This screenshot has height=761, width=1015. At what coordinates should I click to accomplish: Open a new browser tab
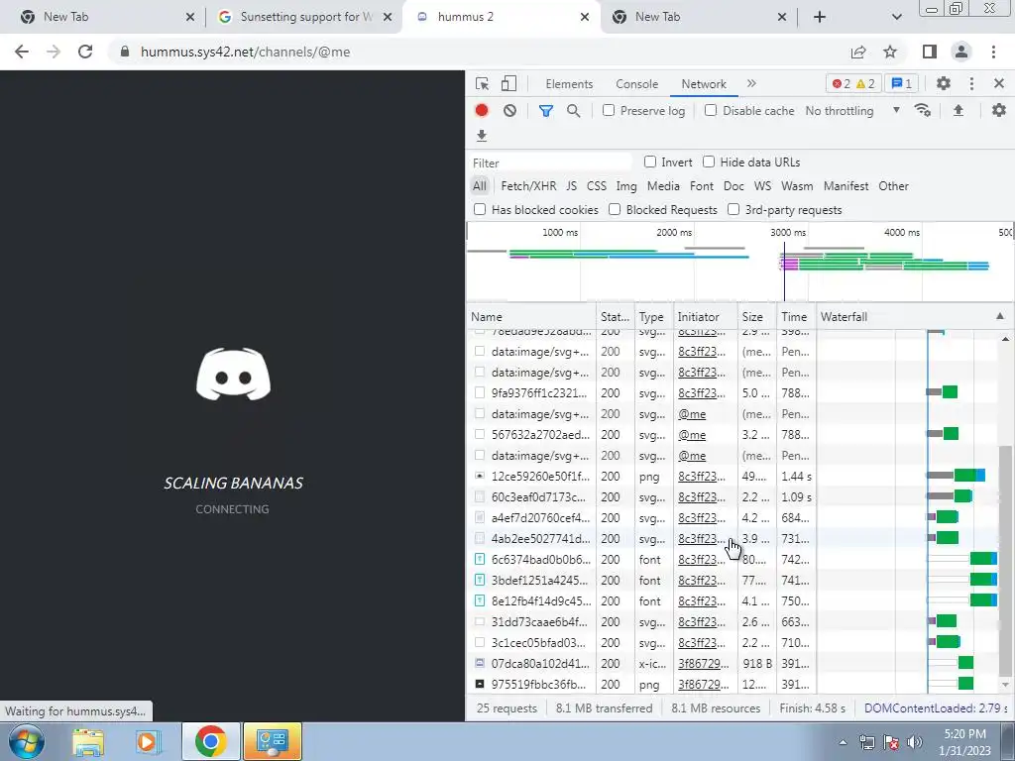click(820, 17)
